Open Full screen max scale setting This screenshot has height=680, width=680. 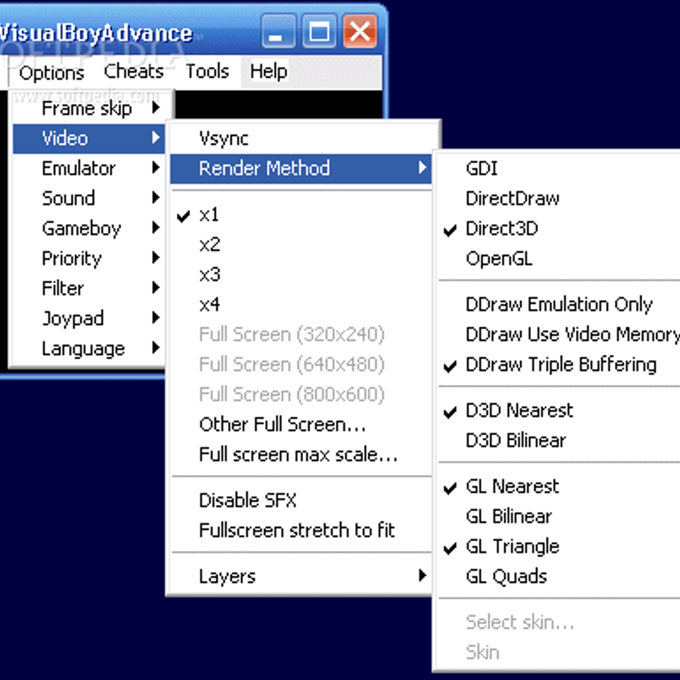click(x=301, y=454)
